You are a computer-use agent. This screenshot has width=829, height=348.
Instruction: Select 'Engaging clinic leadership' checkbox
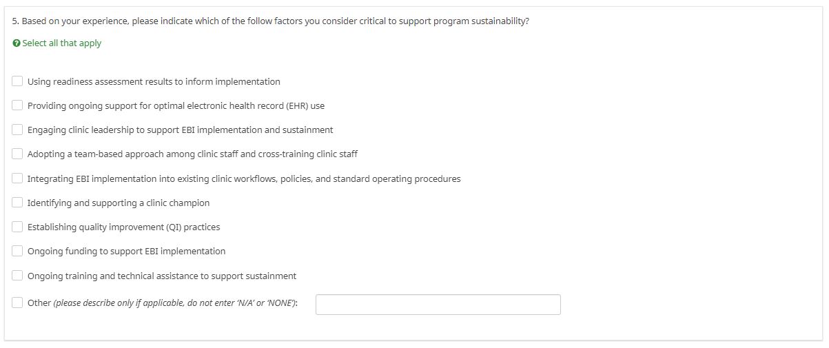tap(17, 130)
